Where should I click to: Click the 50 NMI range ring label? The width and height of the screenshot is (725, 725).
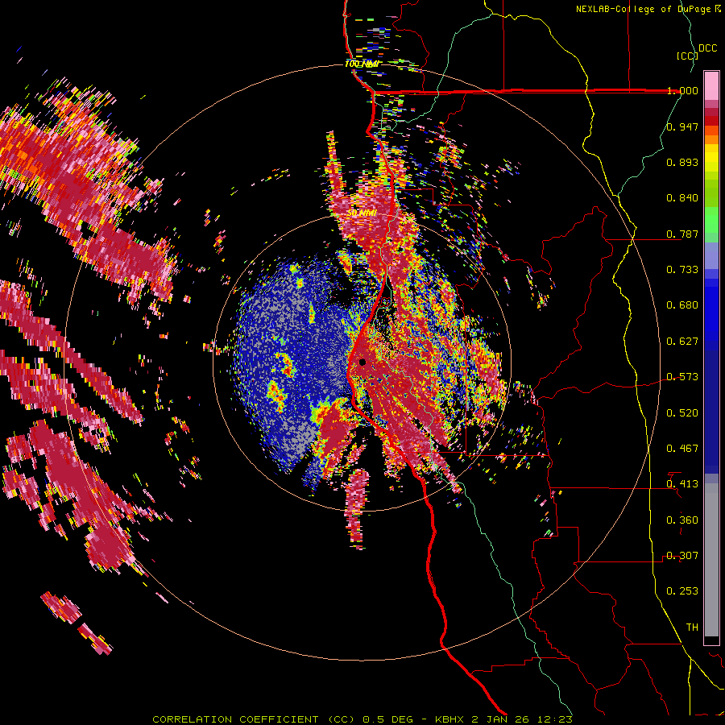point(362,213)
